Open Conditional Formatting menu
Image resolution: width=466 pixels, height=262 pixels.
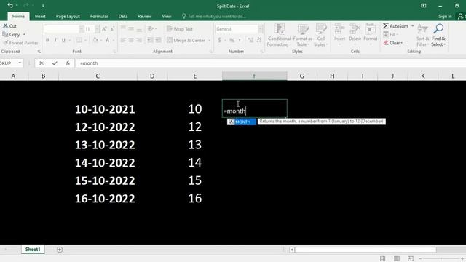point(279,35)
